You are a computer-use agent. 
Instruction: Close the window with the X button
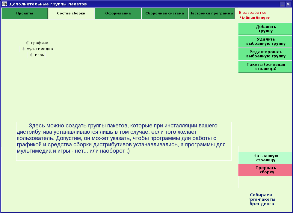coord(288,4)
